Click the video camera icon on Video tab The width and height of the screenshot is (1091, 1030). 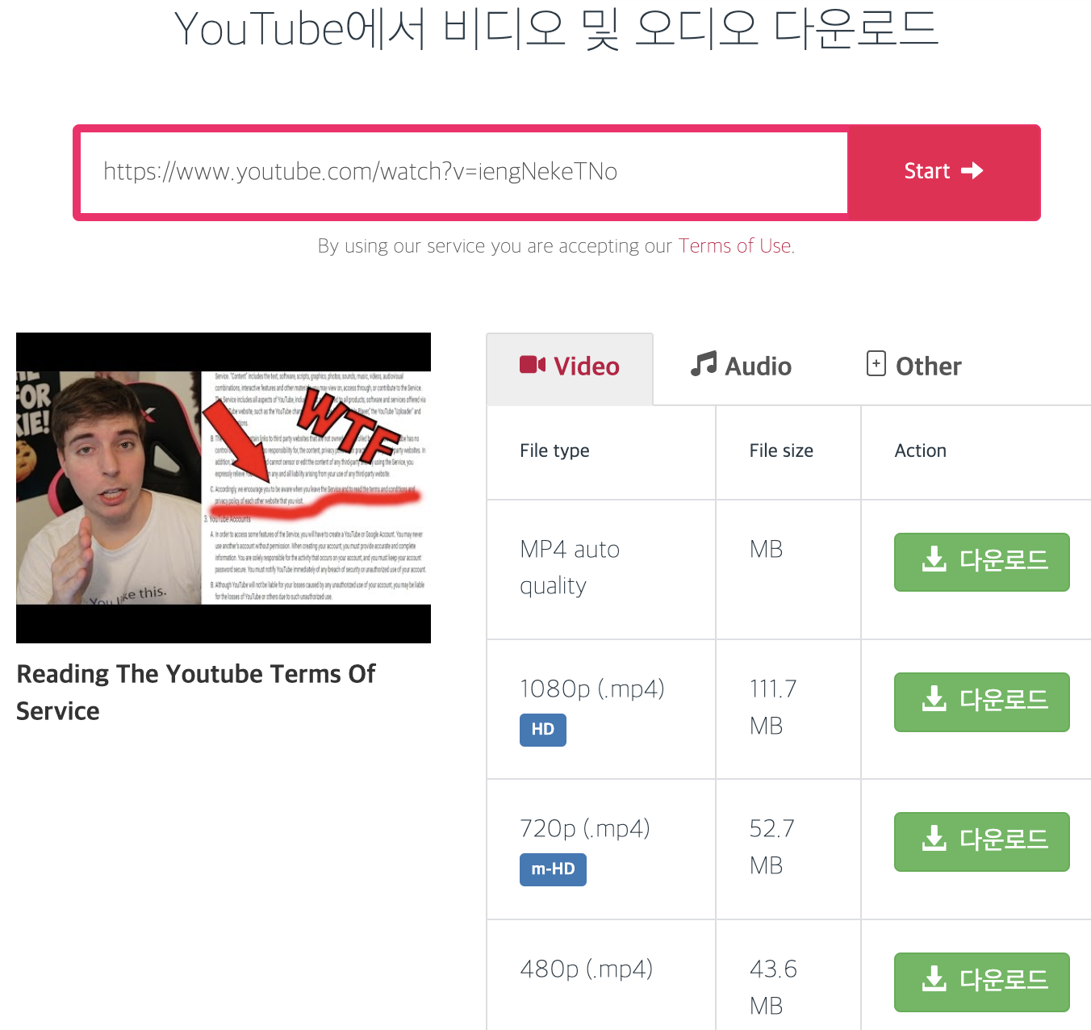(533, 365)
